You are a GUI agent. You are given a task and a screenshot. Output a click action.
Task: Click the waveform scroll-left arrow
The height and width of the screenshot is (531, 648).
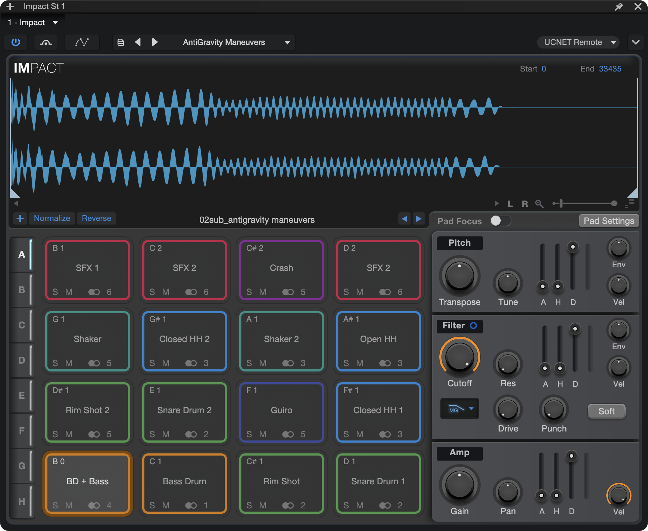click(16, 203)
